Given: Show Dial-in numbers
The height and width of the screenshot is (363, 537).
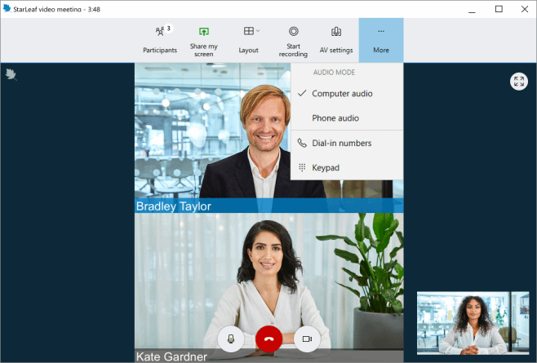Looking at the screenshot, I should [341, 143].
